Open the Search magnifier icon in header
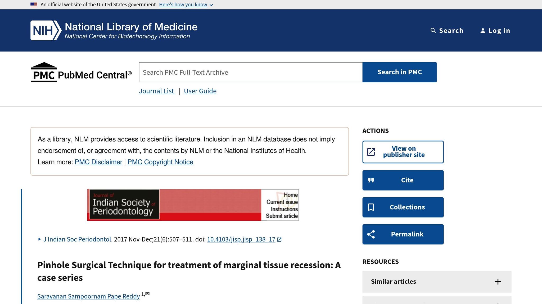 point(433,31)
